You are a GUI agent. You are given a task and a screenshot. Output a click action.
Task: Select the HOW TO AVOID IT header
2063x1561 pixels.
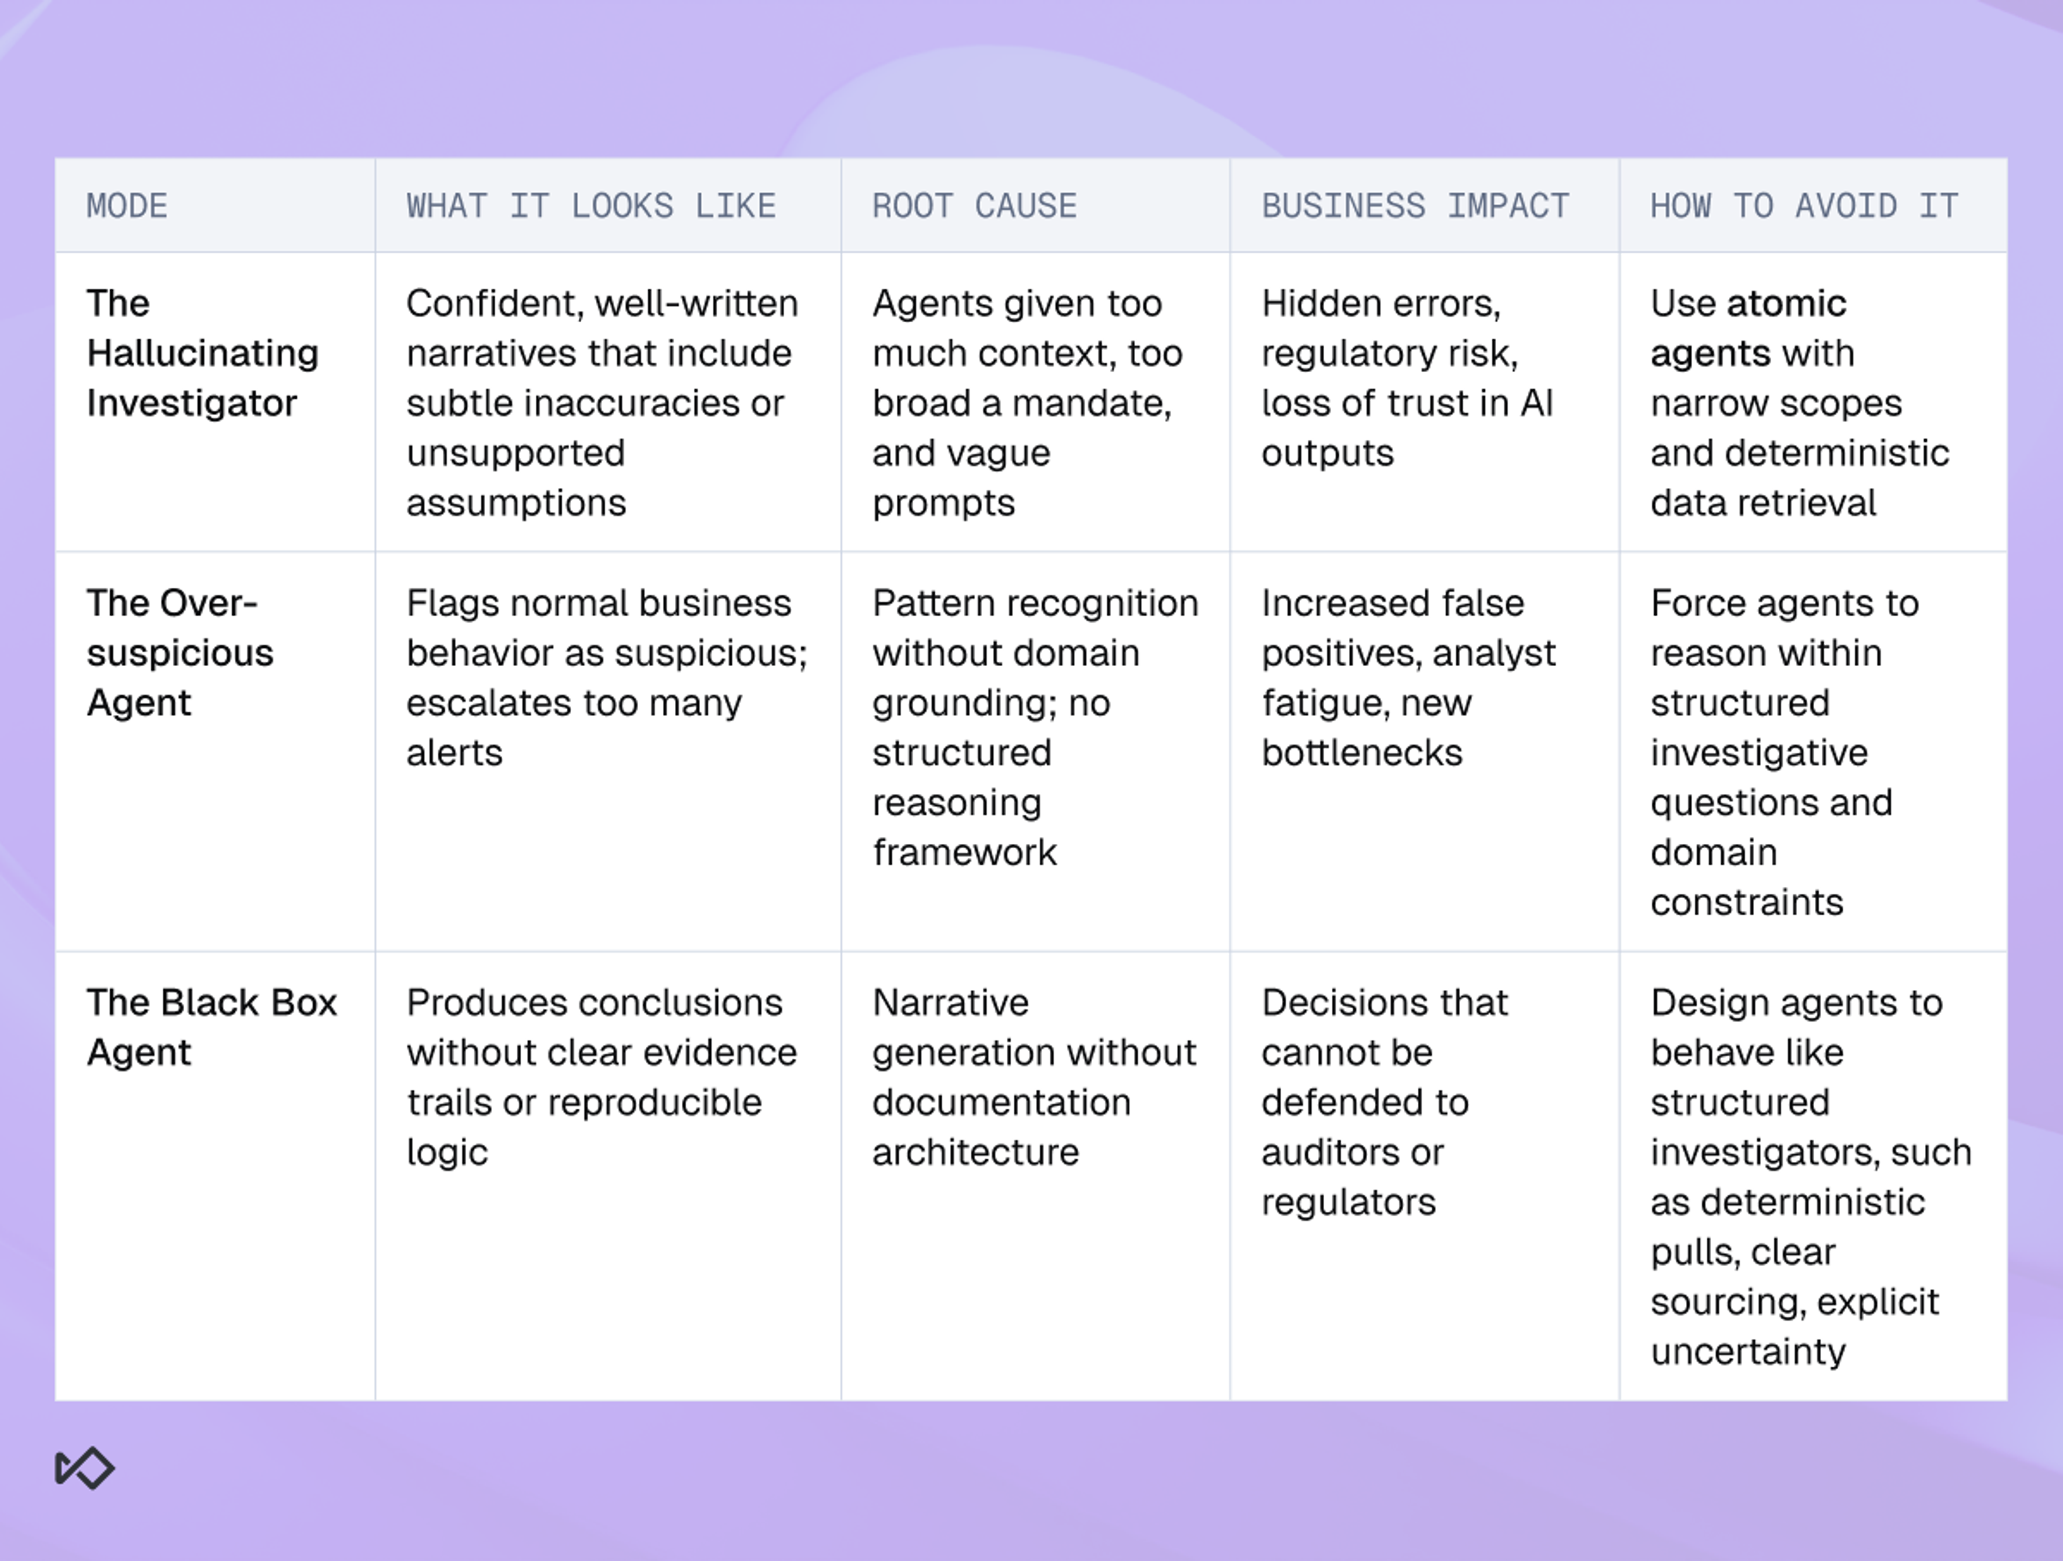[x=1805, y=206]
